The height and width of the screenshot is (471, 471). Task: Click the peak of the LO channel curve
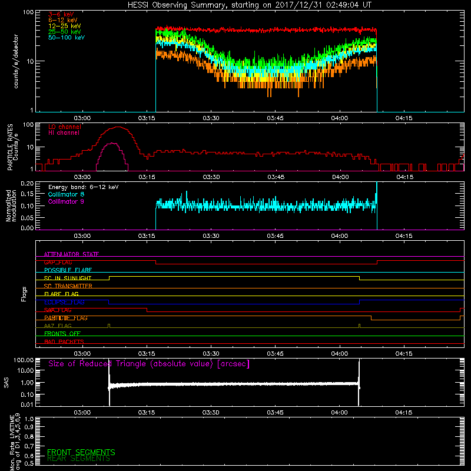pos(117,127)
